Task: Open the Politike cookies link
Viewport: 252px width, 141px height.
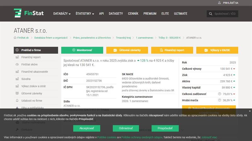Action: click(x=107, y=137)
